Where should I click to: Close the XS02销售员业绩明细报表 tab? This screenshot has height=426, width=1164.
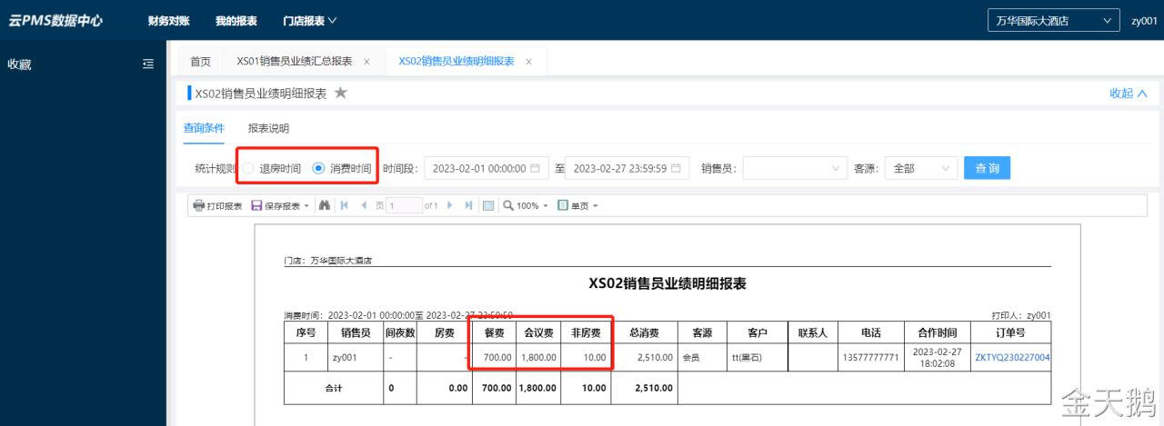(x=528, y=62)
